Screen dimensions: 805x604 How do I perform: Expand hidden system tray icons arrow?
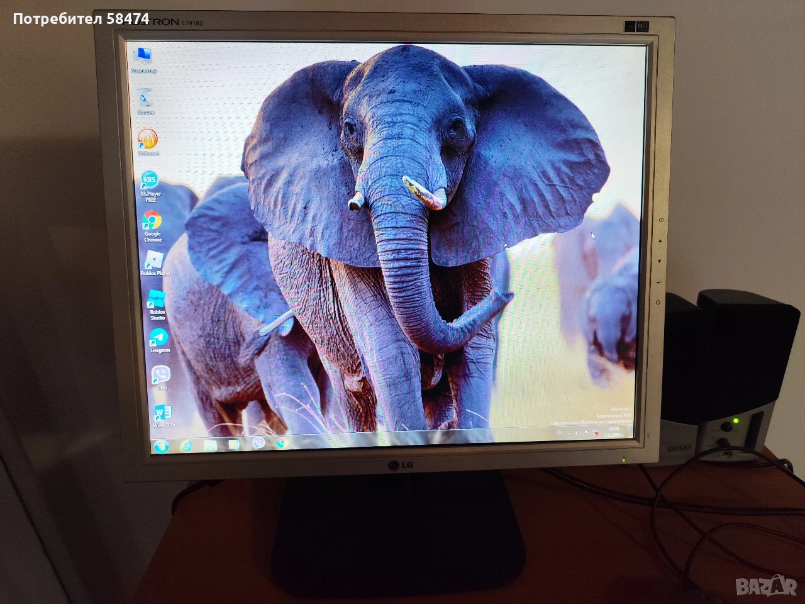click(x=570, y=433)
